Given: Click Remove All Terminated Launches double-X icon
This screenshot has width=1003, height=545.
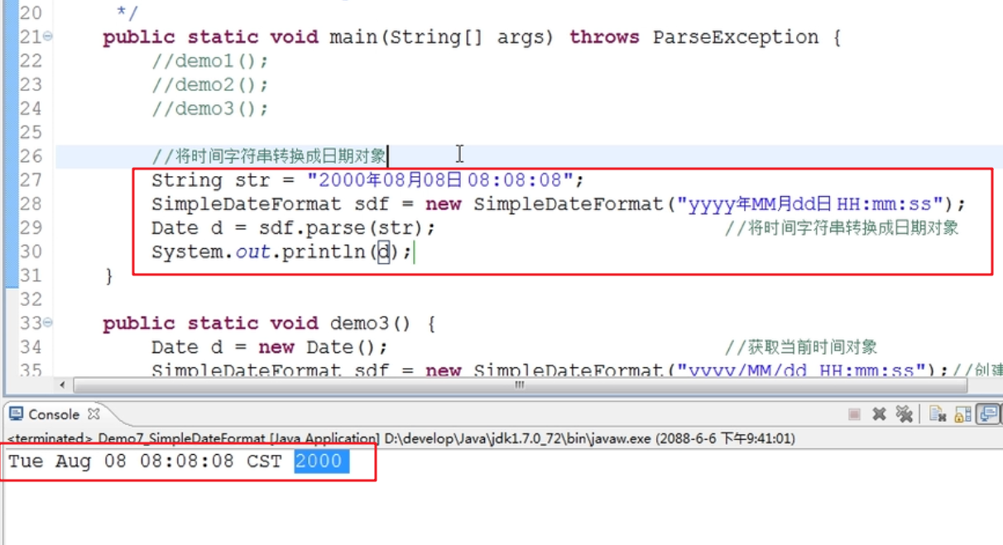Looking at the screenshot, I should (904, 414).
